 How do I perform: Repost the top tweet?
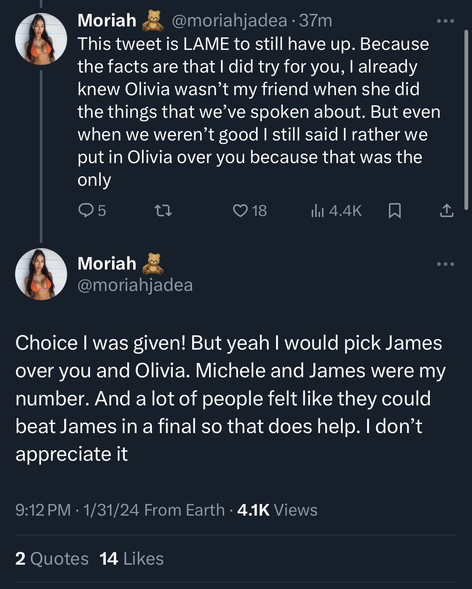(x=163, y=210)
